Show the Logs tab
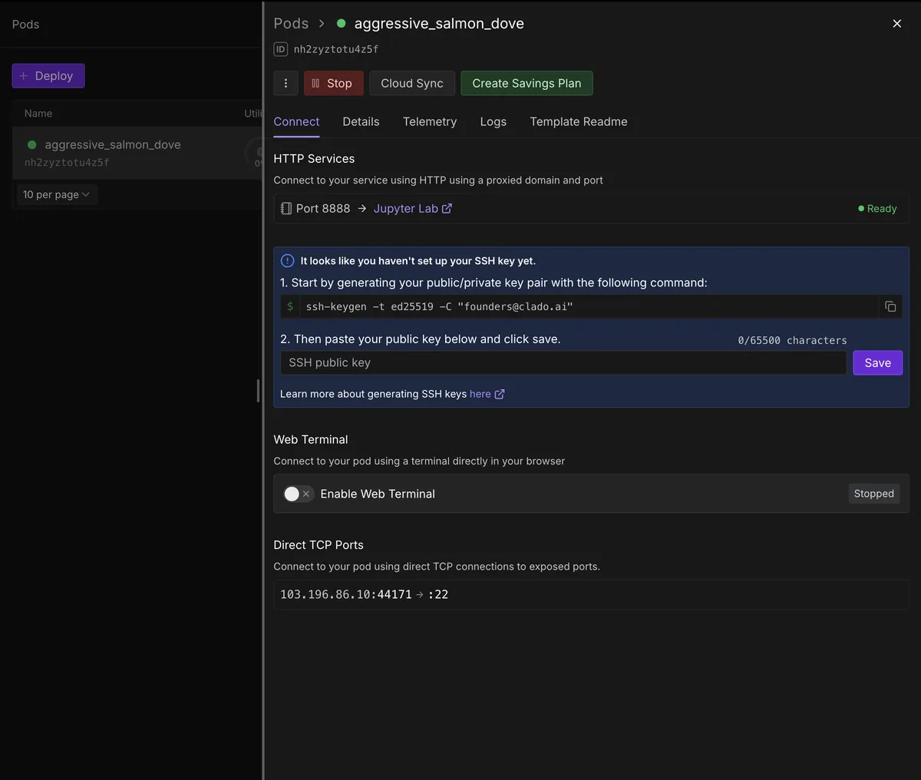 click(493, 122)
